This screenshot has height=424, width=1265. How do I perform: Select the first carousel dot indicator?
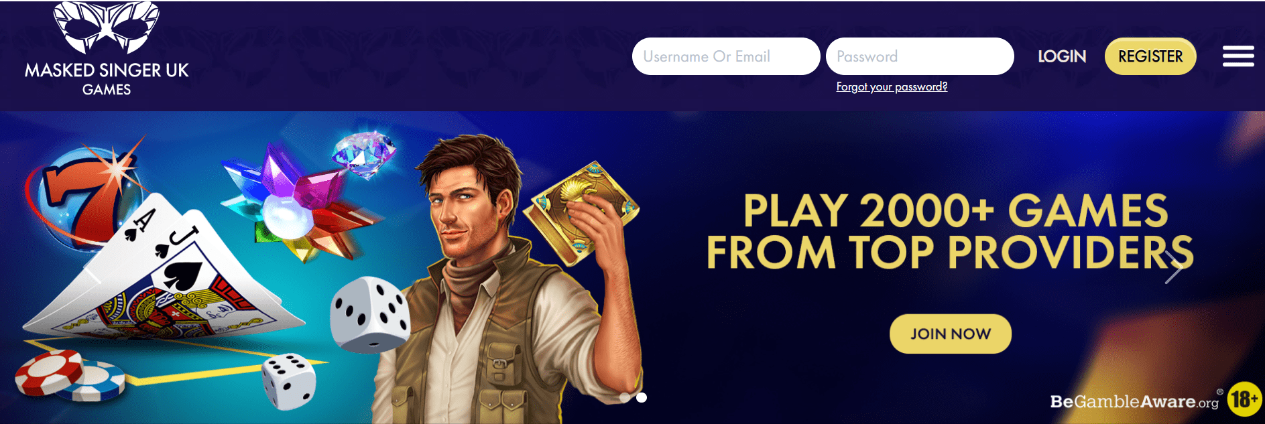tap(625, 397)
